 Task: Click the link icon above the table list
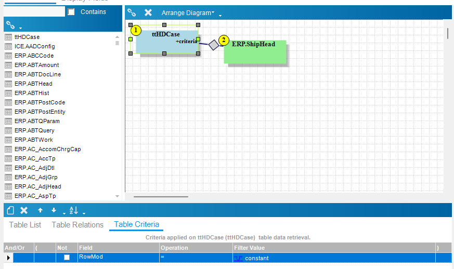click(x=10, y=25)
